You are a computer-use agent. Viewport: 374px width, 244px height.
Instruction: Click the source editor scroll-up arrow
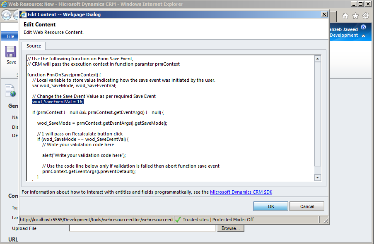tap(318, 59)
